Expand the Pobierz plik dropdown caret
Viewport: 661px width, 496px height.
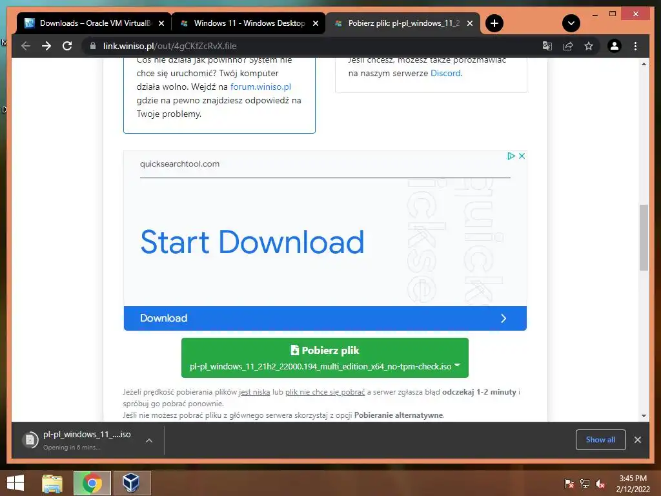[457, 366]
